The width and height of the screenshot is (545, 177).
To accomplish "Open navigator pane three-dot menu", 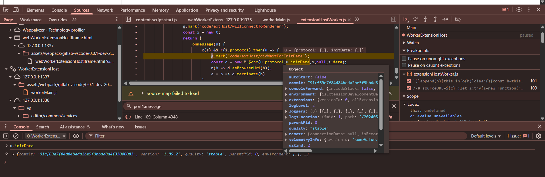I will (x=117, y=19).
